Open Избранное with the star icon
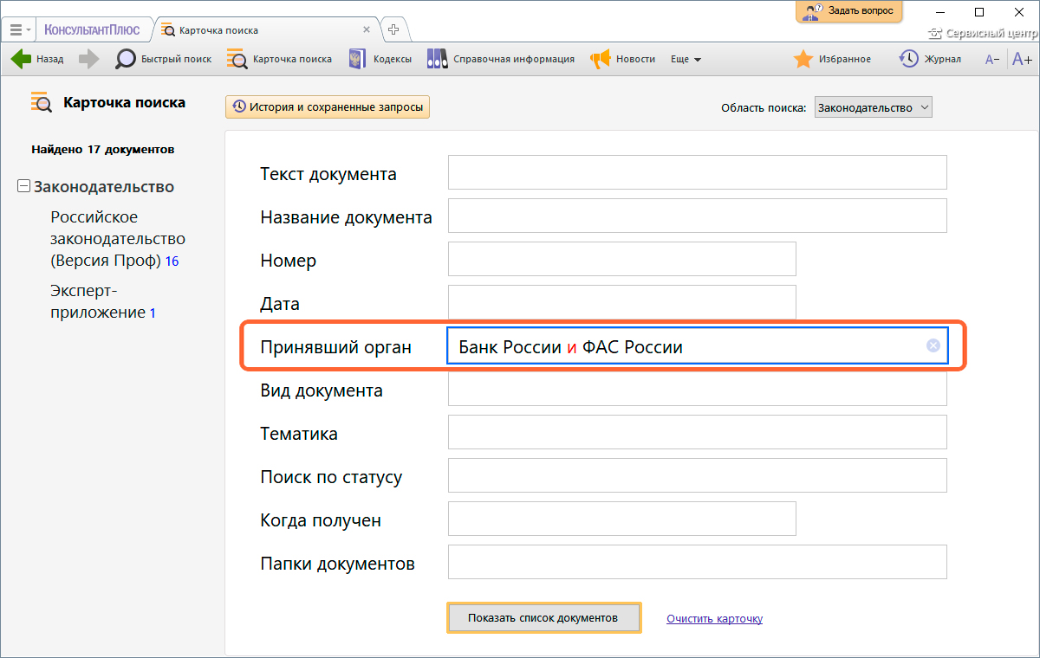Viewport: 1040px width, 658px height. coord(833,59)
